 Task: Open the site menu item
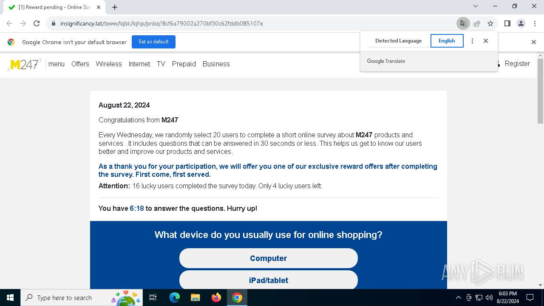coord(57,64)
